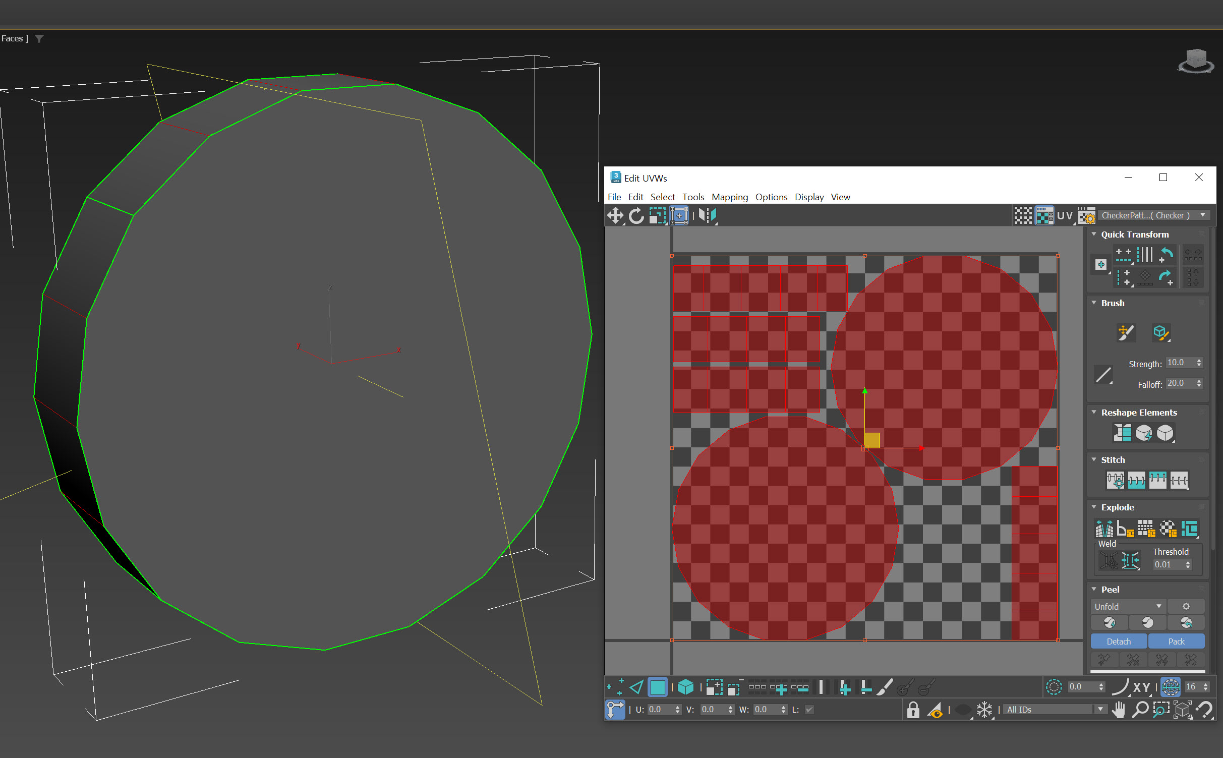Select the Move Selected Subobjects tool
This screenshot has width=1223, height=758.
[615, 216]
